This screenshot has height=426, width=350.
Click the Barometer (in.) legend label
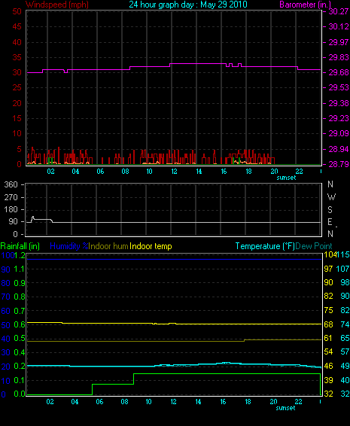tap(305, 5)
